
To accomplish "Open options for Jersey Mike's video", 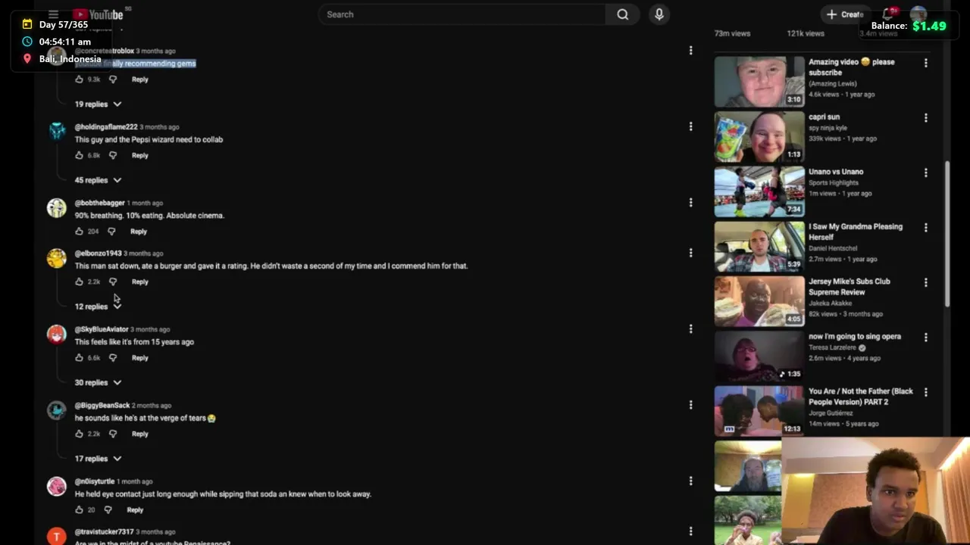I will [925, 282].
